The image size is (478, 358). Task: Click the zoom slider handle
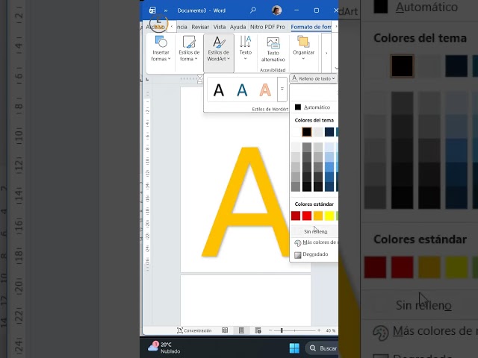(282, 330)
